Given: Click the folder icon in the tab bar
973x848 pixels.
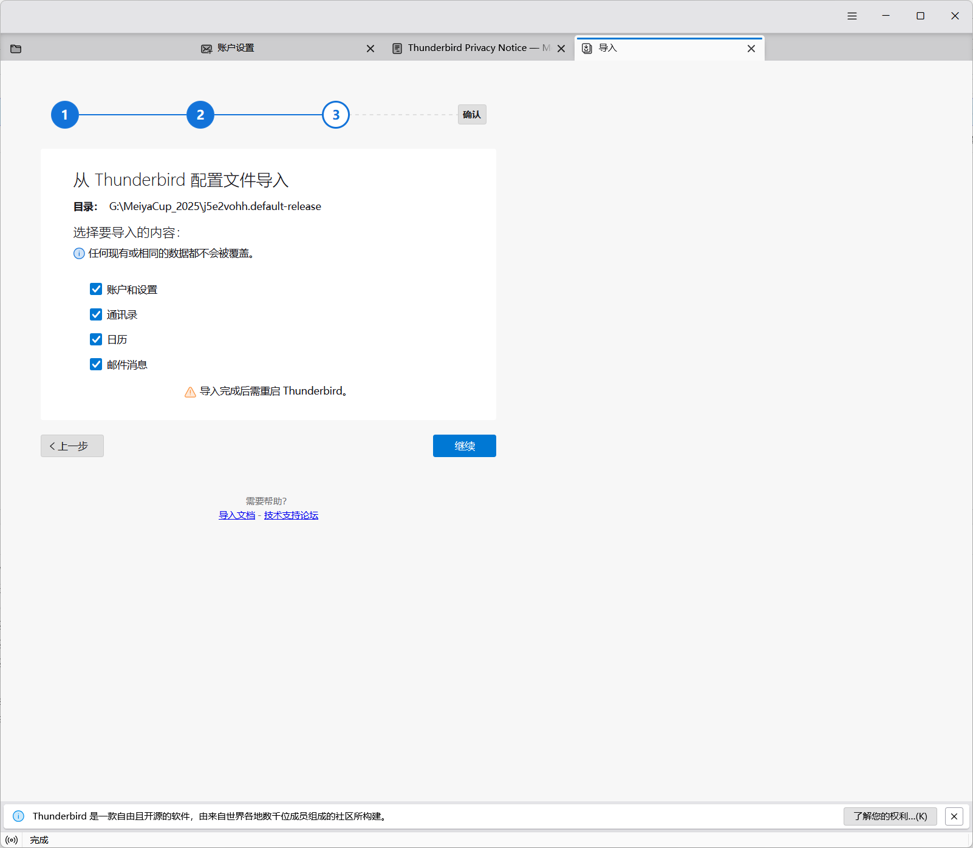Looking at the screenshot, I should (16, 49).
